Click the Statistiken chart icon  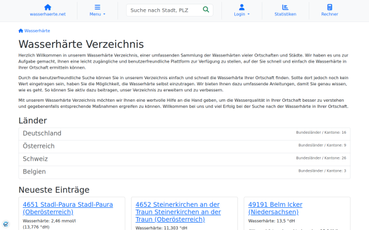pos(285,7)
